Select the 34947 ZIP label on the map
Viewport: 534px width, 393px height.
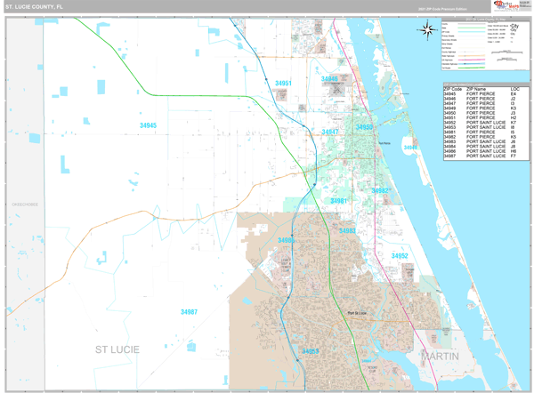(329, 132)
